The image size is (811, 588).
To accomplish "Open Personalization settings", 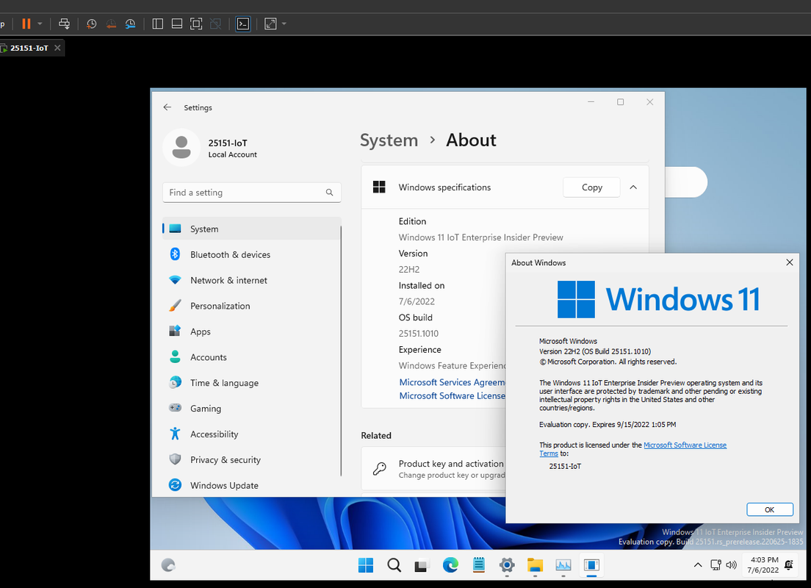I will (x=251, y=306).
